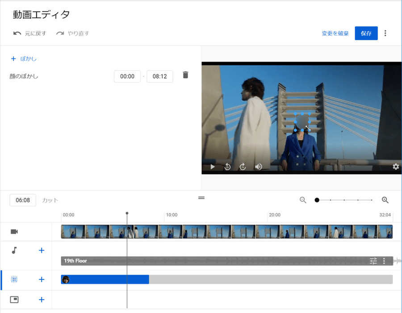Screen dimensions: 402x313
Task: Open the three-dot menu beside Save
Action: [x=385, y=33]
